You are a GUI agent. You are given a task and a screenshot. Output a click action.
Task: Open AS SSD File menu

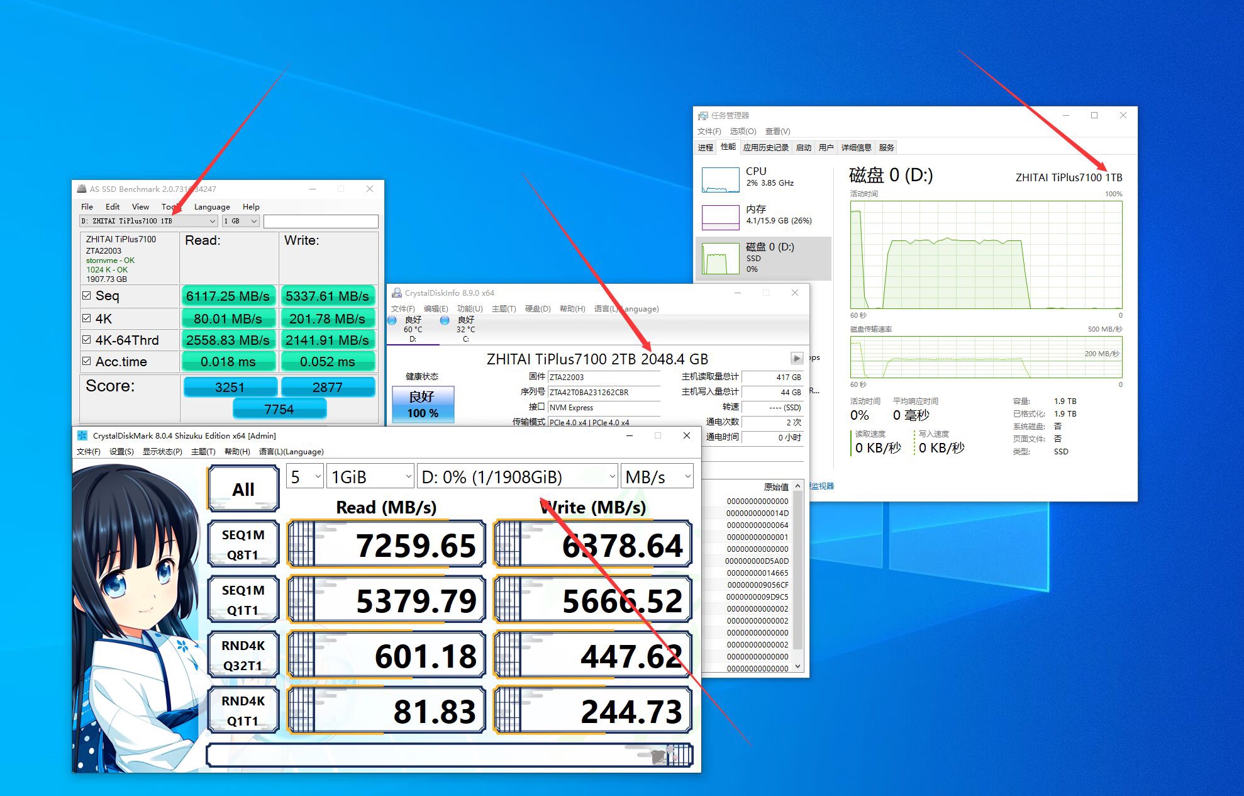click(87, 206)
